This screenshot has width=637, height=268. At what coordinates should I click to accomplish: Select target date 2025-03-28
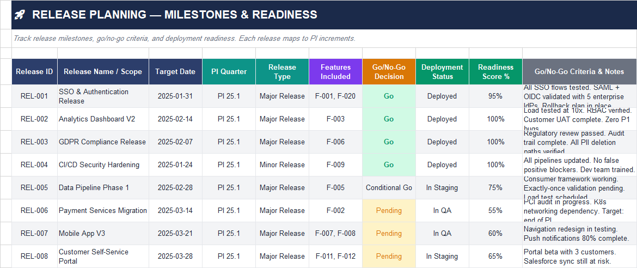click(175, 256)
